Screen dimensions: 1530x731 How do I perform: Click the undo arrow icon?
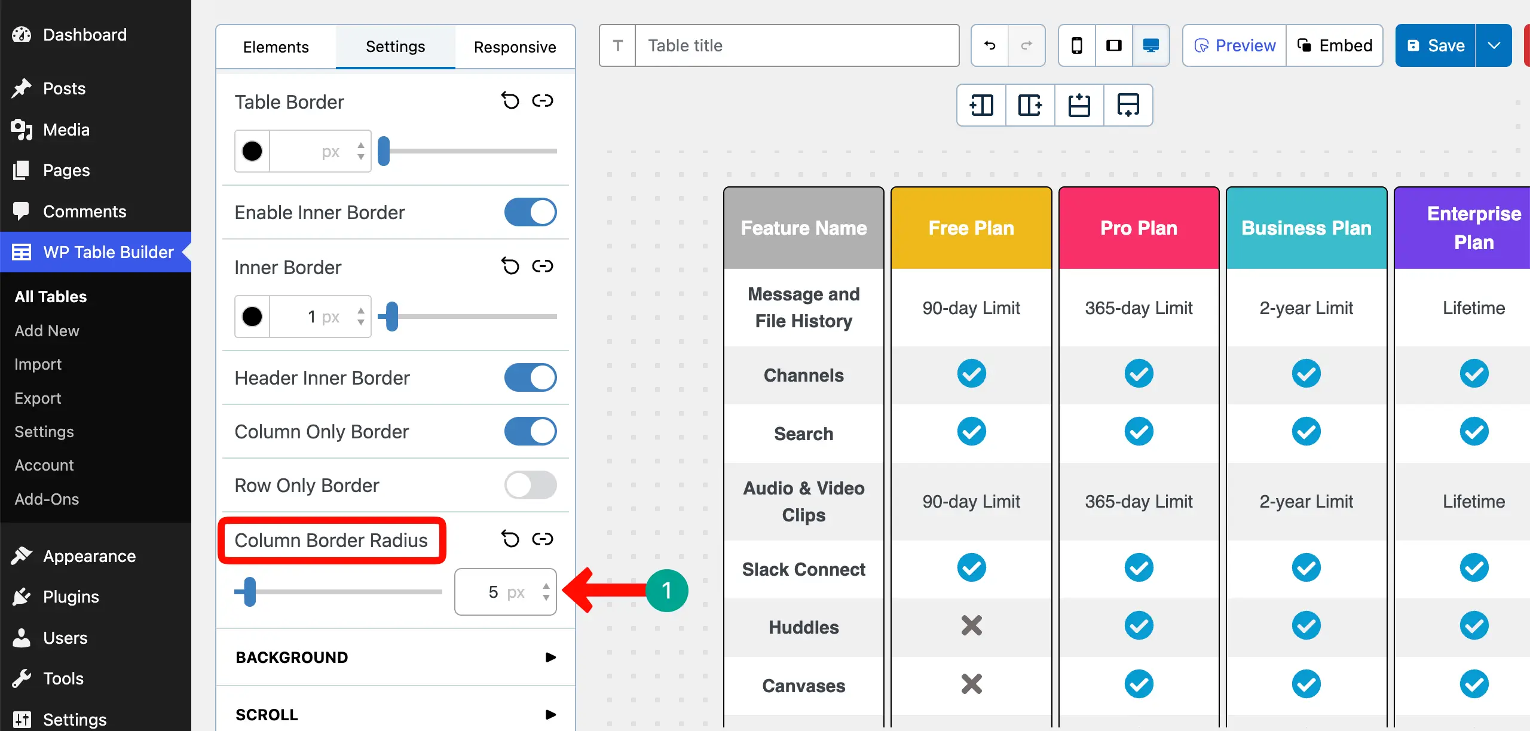[990, 45]
